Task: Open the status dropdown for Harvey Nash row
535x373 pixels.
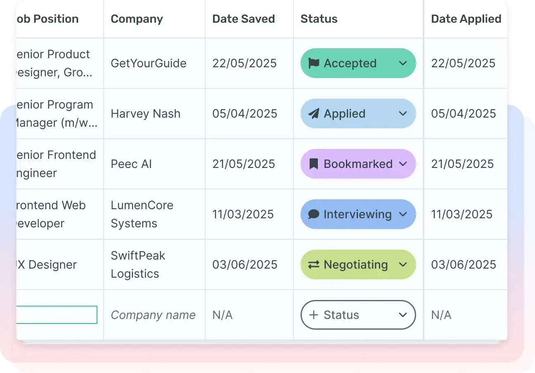Action: point(403,113)
